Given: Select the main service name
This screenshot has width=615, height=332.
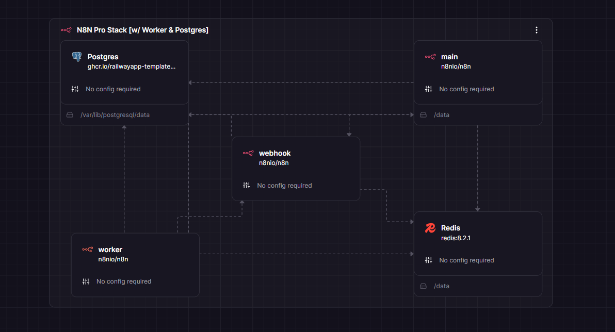Looking at the screenshot, I should click(x=449, y=57).
